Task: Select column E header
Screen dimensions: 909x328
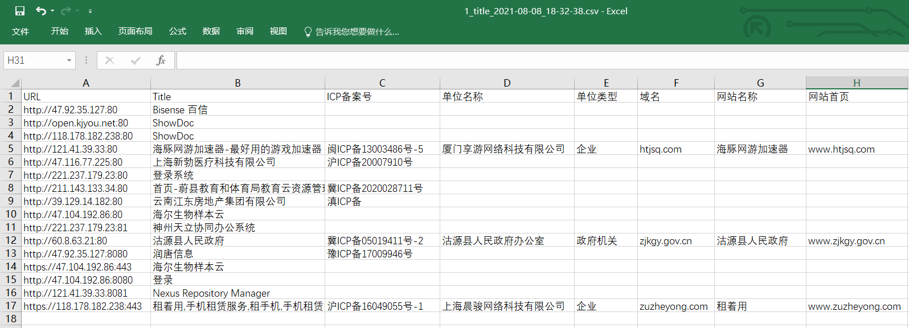Action: point(606,83)
